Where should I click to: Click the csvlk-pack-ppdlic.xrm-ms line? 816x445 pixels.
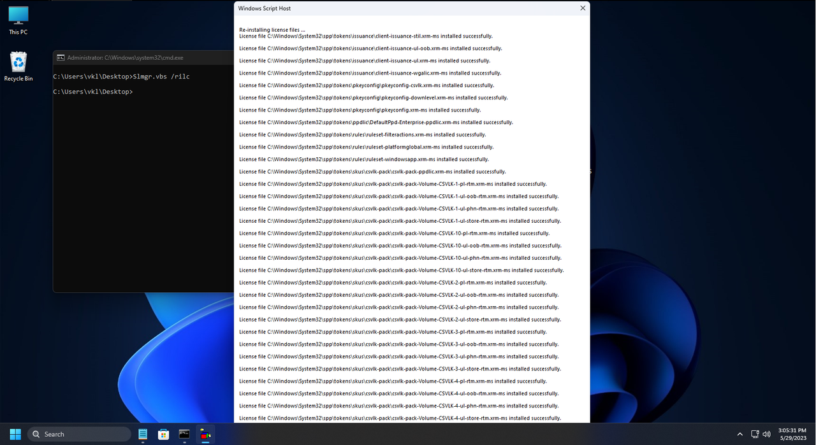click(372, 172)
